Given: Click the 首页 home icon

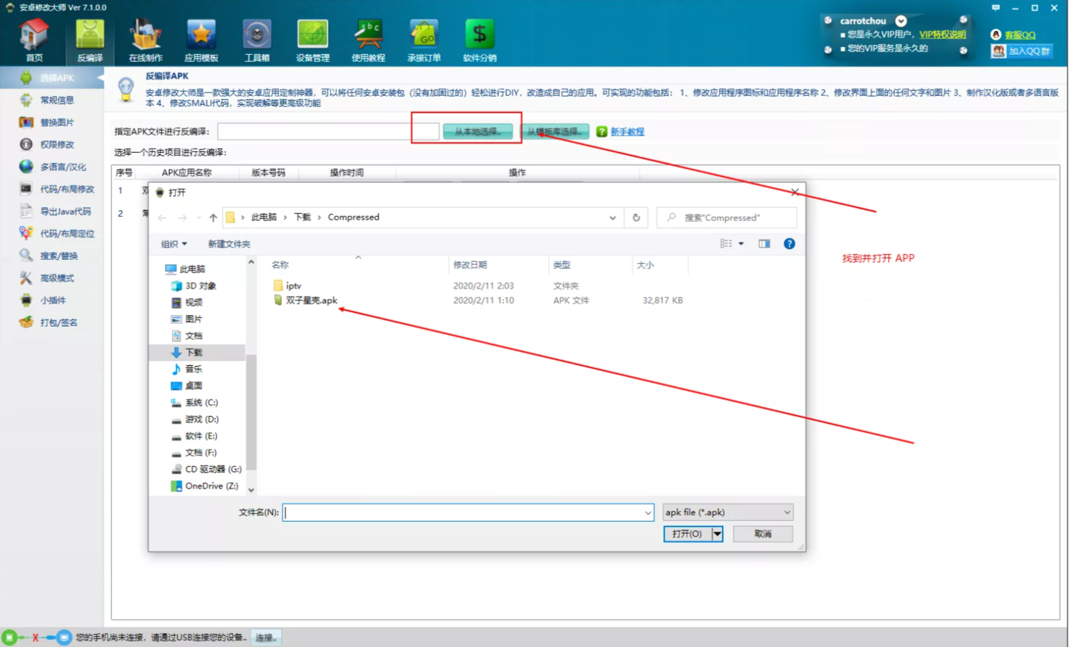Looking at the screenshot, I should [34, 39].
